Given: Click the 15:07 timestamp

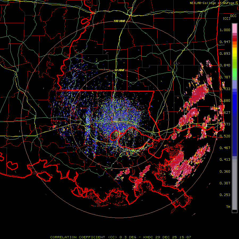Looking at the screenshot, I should click(185, 237).
